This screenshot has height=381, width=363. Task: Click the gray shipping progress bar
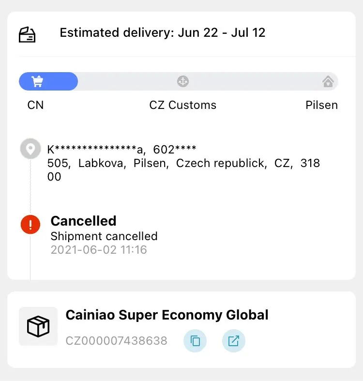pyautogui.click(x=179, y=81)
